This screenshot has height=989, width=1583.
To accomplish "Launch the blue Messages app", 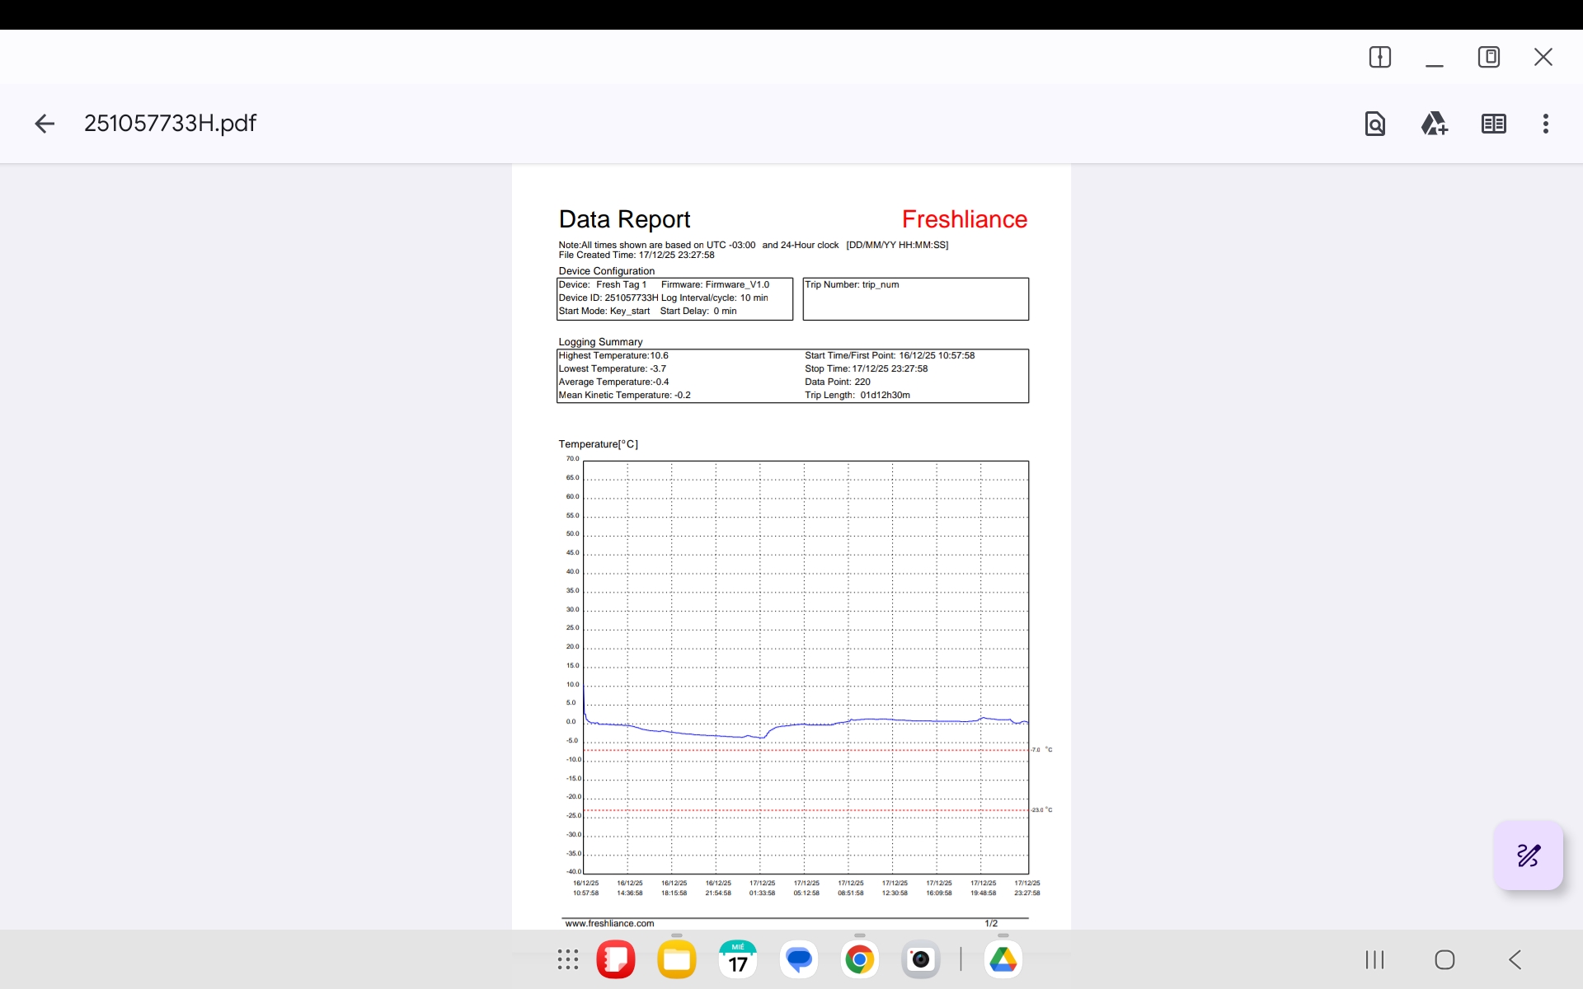I will 799,959.
